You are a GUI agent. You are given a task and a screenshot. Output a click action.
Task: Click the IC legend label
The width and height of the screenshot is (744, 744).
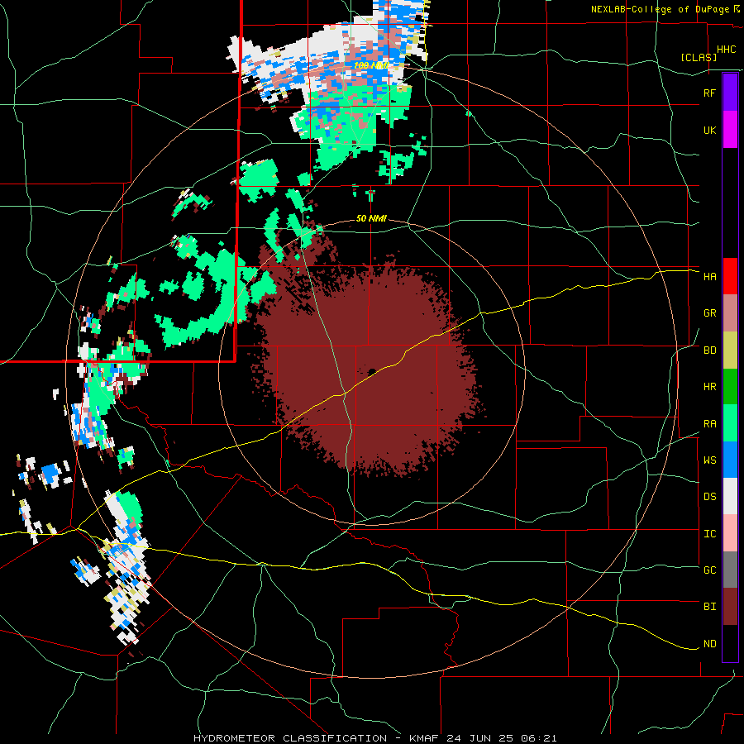709,534
